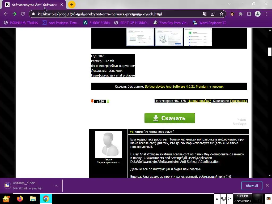Toggle the browser side panel icon

(x=249, y=14)
